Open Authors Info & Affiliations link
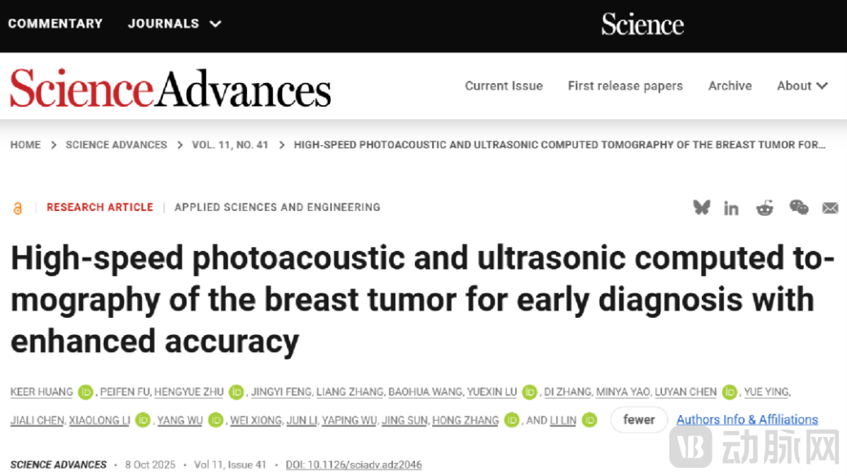The height and width of the screenshot is (476, 847). [x=747, y=420]
